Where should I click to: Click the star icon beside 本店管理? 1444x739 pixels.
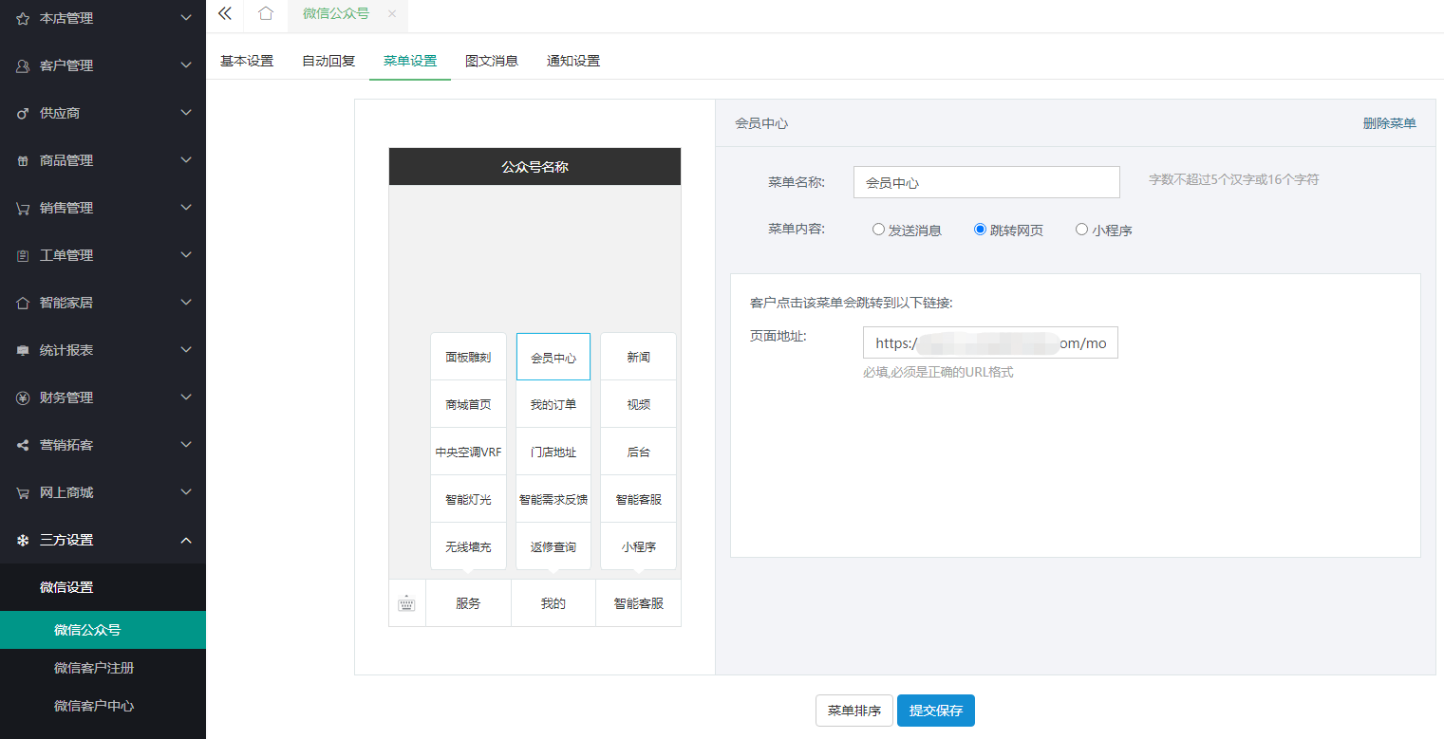[x=23, y=18]
